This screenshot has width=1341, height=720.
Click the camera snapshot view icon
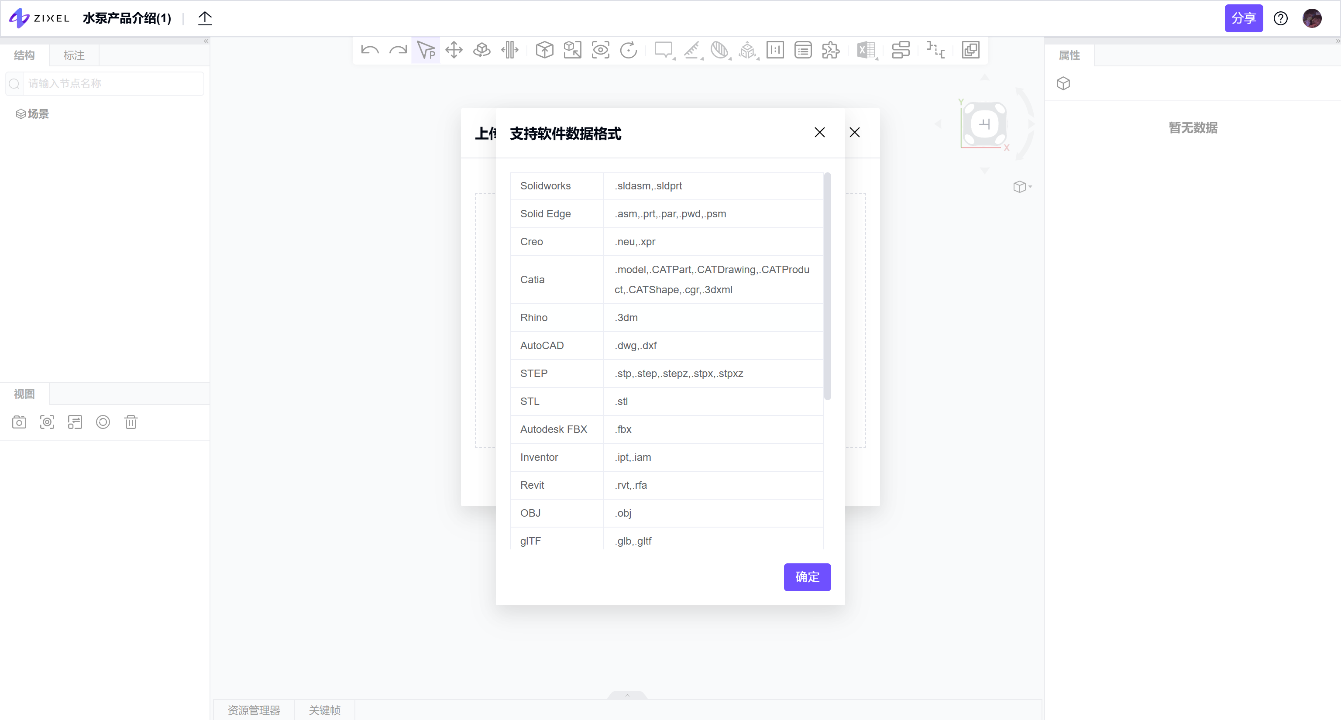(19, 422)
